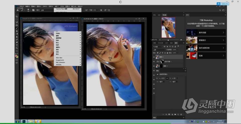Image resolution: width=241 pixels, height=124 pixels.
Task: Toggle Quick Mask mode icon
Action: 17,60
